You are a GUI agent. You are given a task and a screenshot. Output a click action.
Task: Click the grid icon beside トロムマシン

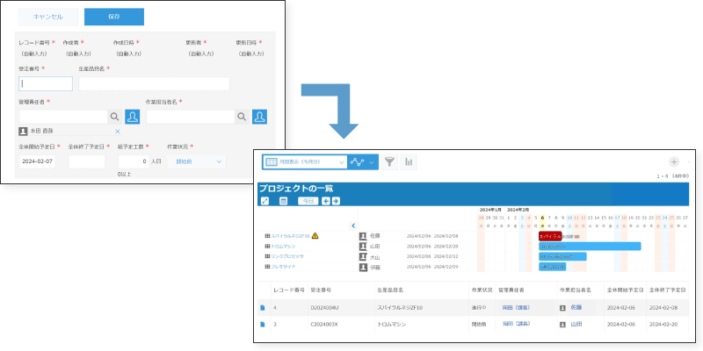268,247
